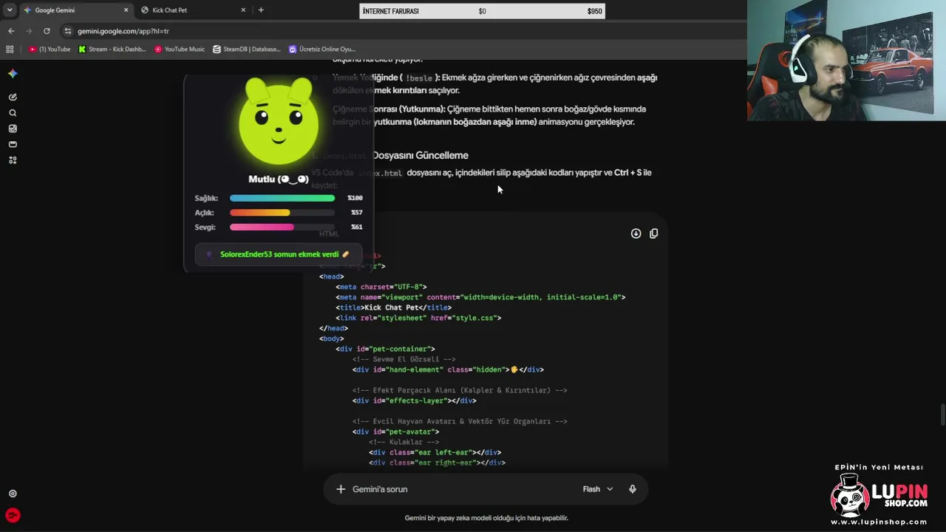Click the "SolorexEnder53 somun ekmek verdi" notification

pyautogui.click(x=279, y=254)
